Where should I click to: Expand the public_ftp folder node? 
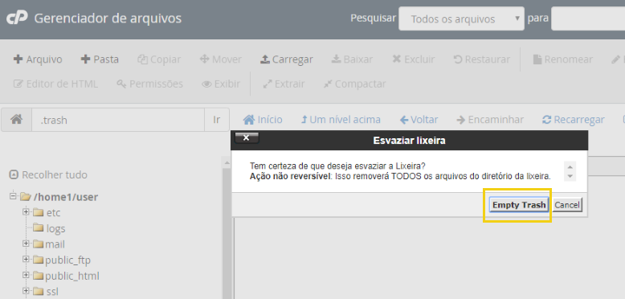pyautogui.click(x=26, y=260)
